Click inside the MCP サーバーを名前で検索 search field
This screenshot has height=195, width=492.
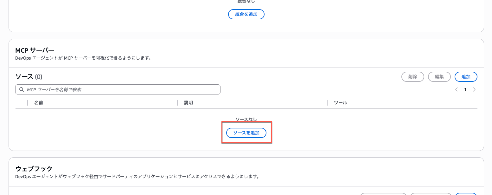pyautogui.click(x=117, y=89)
